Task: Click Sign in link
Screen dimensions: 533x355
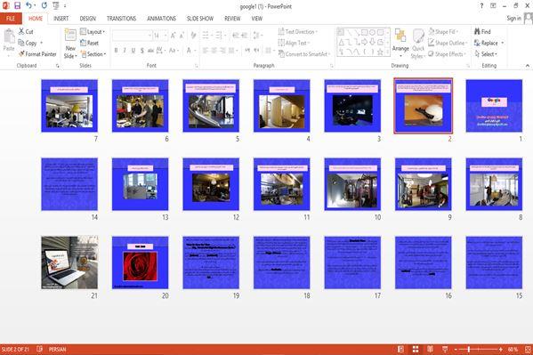Action: 513,19
